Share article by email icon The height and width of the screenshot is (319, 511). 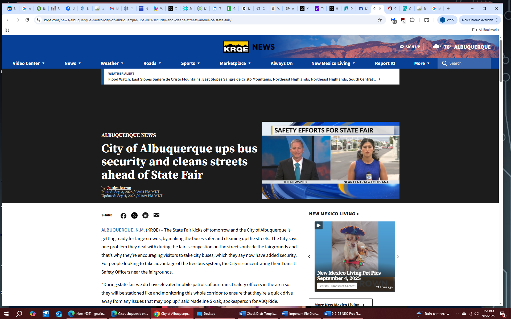156,215
